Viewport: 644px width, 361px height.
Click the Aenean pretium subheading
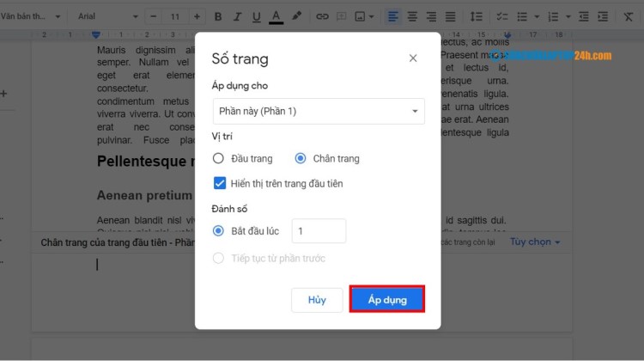point(144,195)
